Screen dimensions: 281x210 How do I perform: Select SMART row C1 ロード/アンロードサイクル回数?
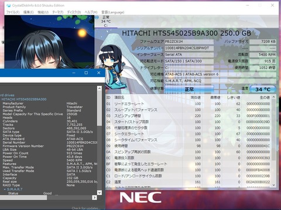189,176
